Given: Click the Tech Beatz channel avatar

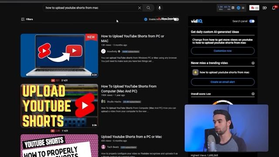Looking at the screenshot, I should pyautogui.click(x=103, y=147).
